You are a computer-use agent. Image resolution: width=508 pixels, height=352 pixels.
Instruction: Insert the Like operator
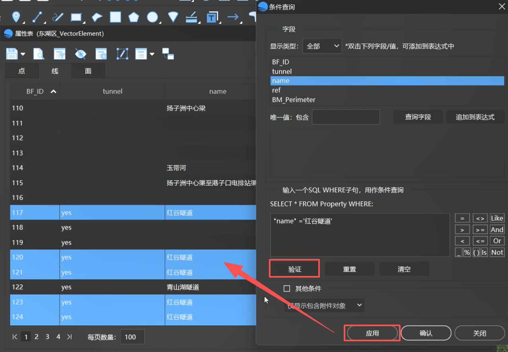click(497, 218)
